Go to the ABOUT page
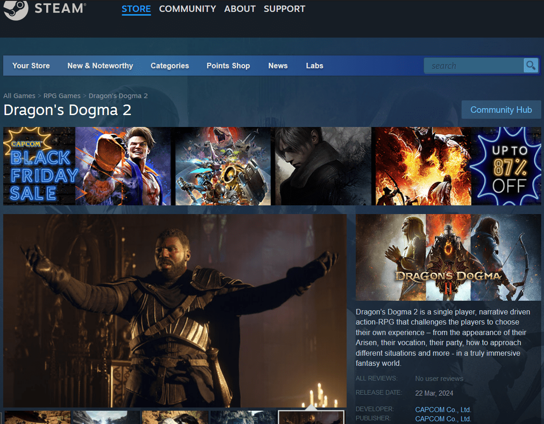Screen dimensions: 544x424 pyautogui.click(x=240, y=9)
